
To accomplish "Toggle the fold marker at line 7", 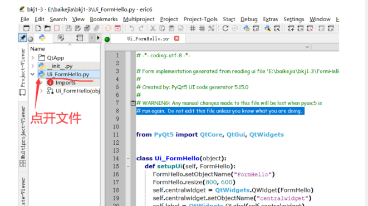I will pos(133,103).
